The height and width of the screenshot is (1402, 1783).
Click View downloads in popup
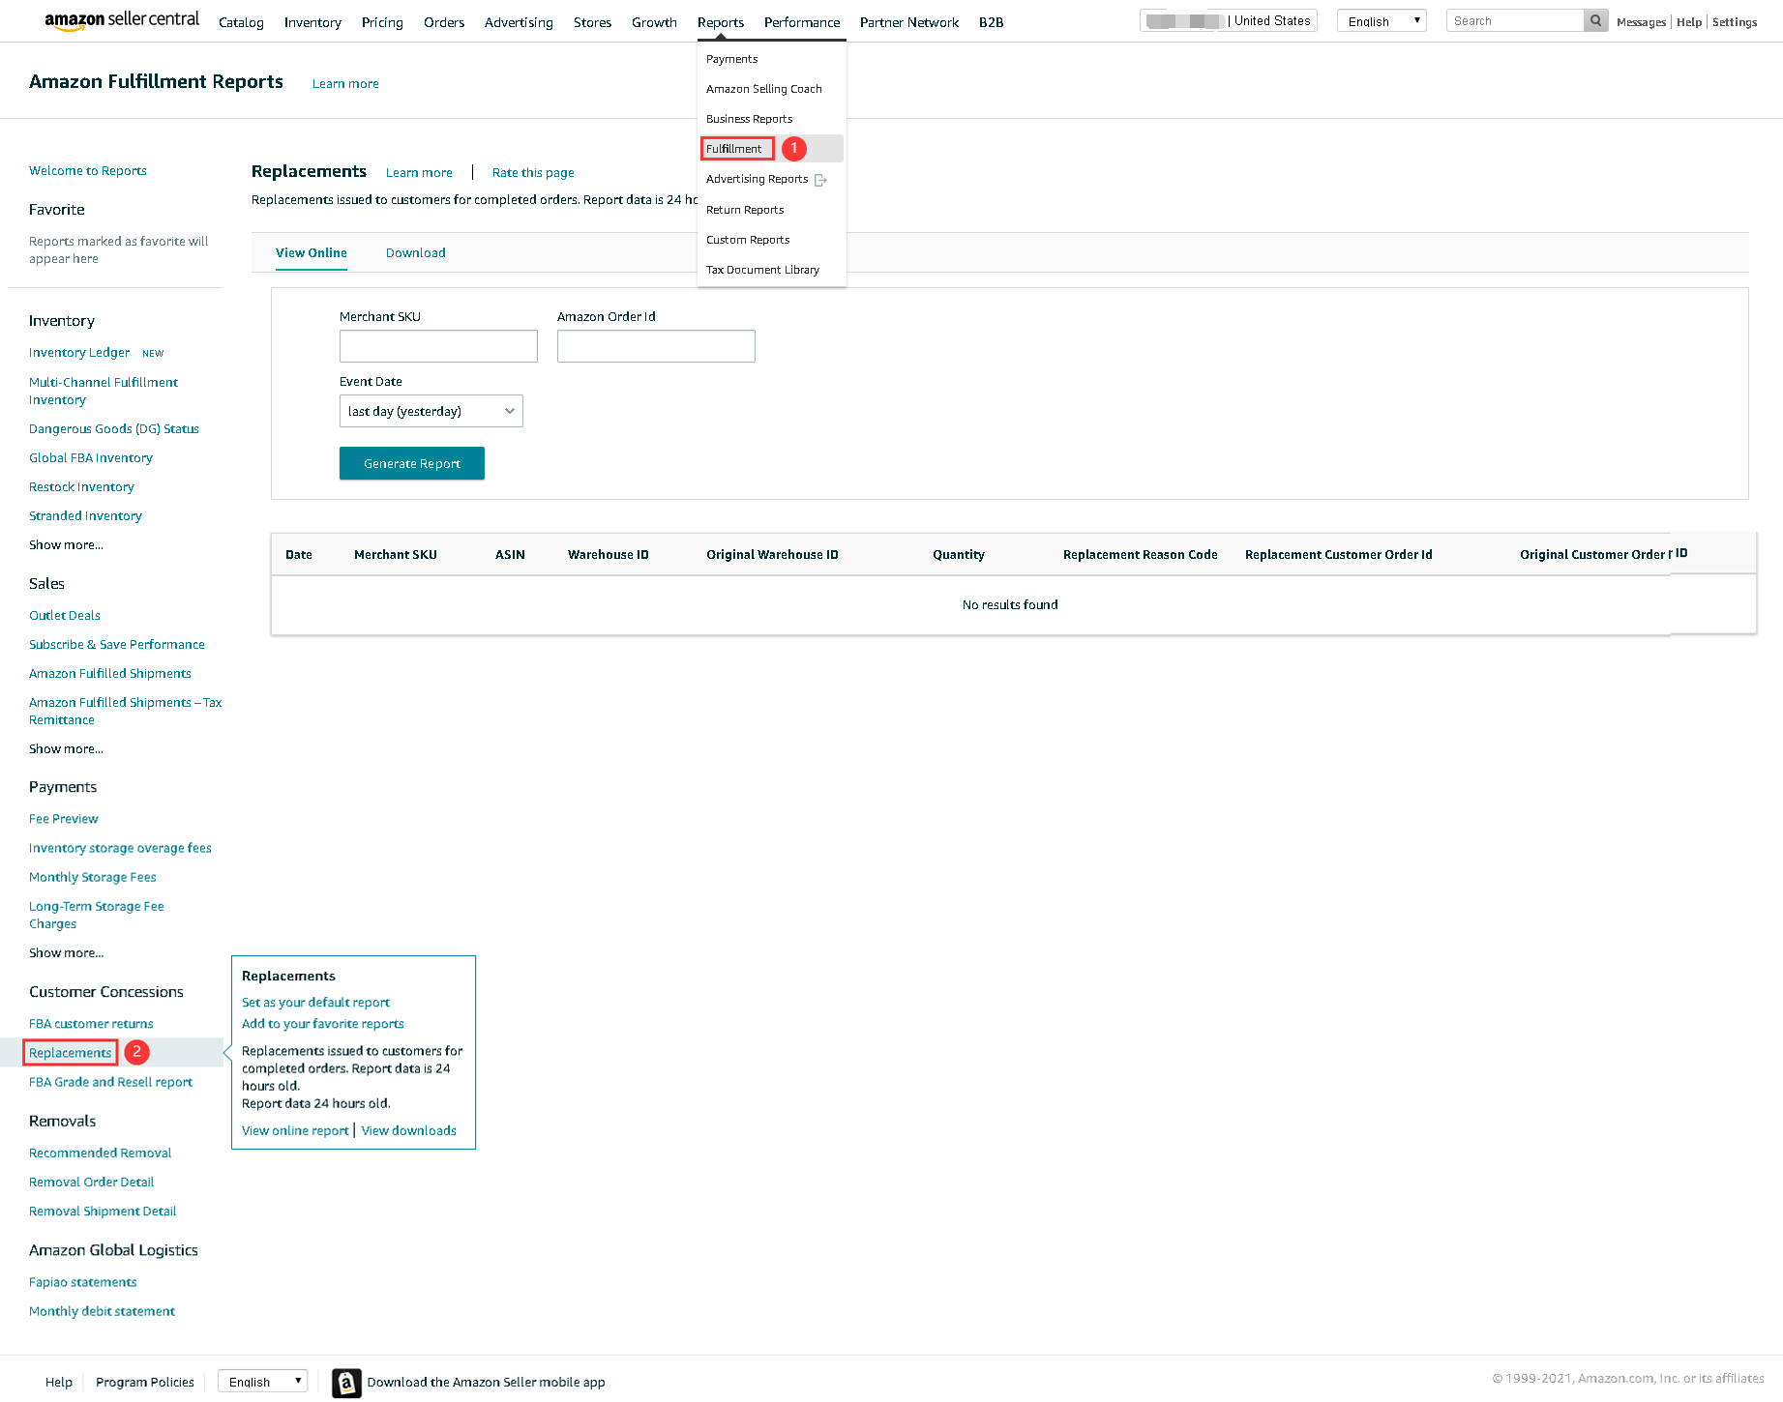409,1131
